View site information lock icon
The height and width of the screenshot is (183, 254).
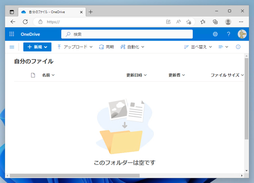point(40,22)
